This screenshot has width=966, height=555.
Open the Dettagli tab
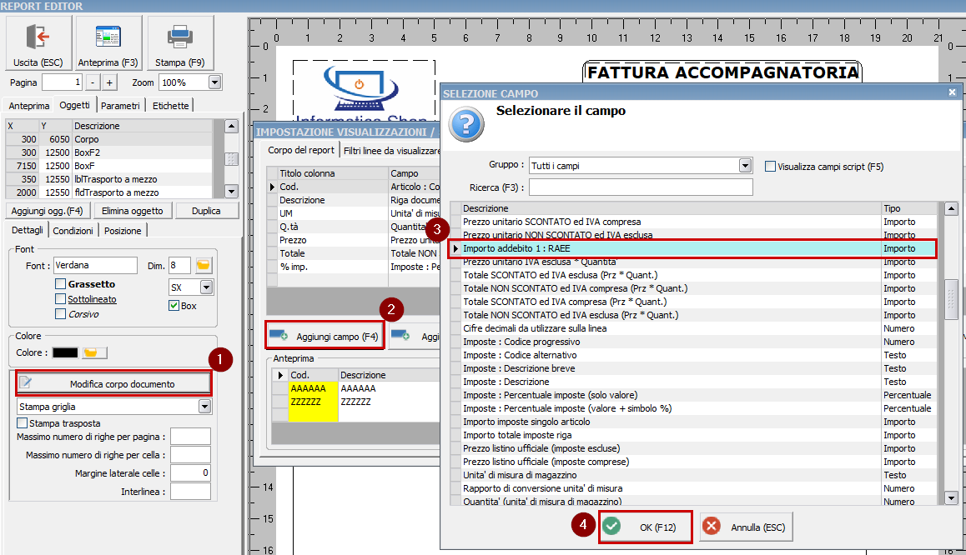click(x=27, y=229)
